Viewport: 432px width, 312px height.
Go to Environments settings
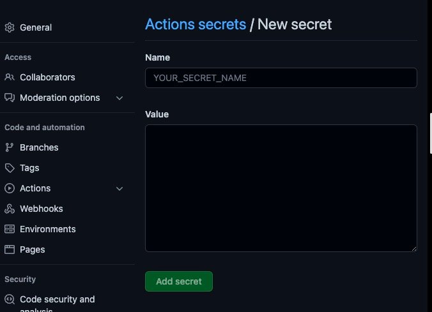48,229
